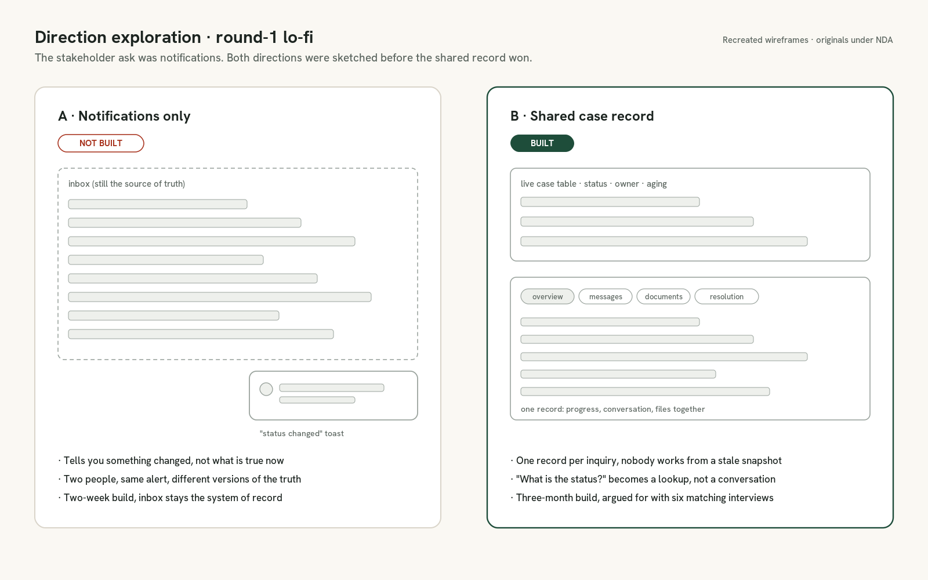The height and width of the screenshot is (580, 928).
Task: Click the subtitle about the stakeholder ask
Action: [283, 57]
